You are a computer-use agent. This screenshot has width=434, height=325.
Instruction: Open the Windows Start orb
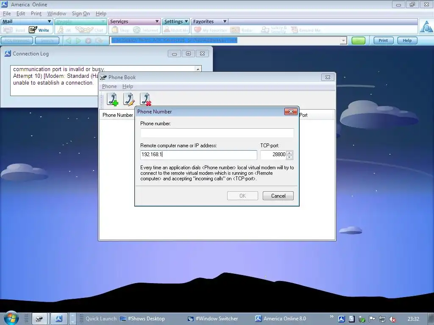[x=11, y=318]
